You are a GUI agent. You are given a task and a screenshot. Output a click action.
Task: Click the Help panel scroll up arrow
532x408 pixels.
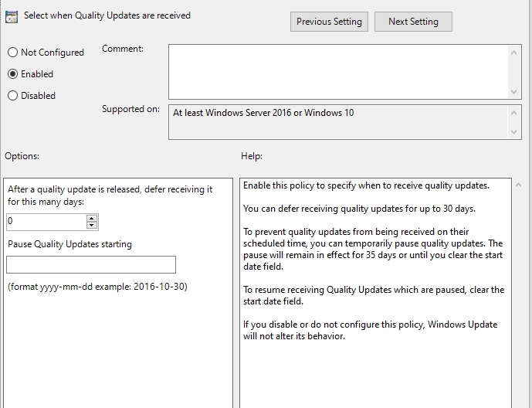click(519, 186)
